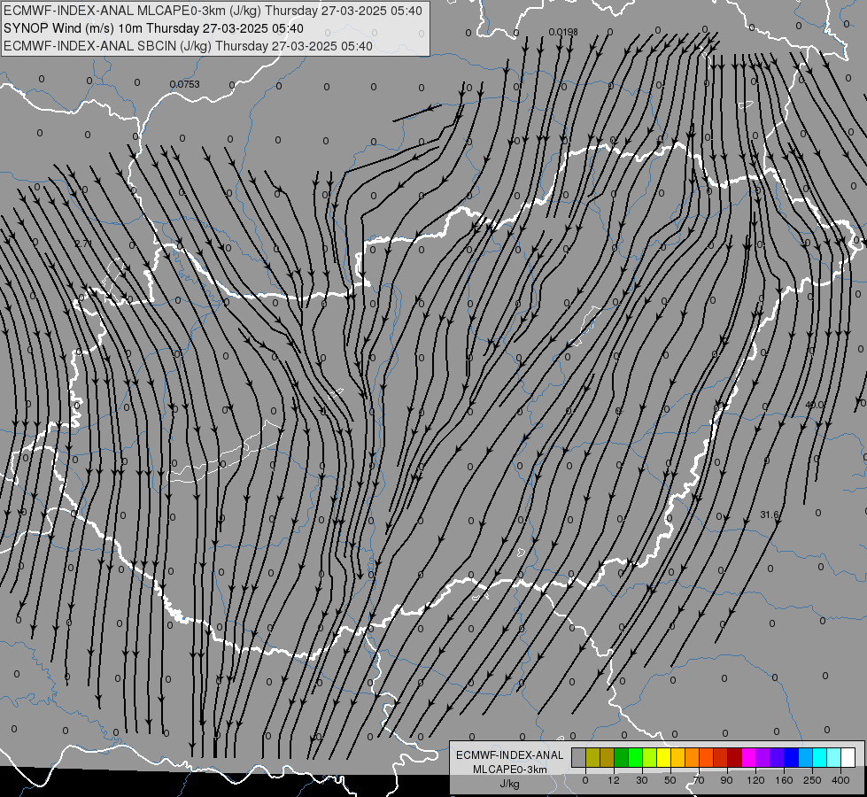Pick the magenta legend swatch
This screenshot has width=867, height=797.
point(749,757)
